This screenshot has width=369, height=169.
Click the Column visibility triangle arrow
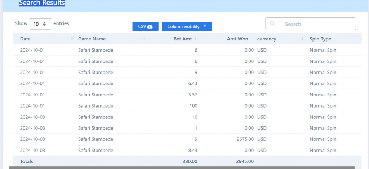205,26
